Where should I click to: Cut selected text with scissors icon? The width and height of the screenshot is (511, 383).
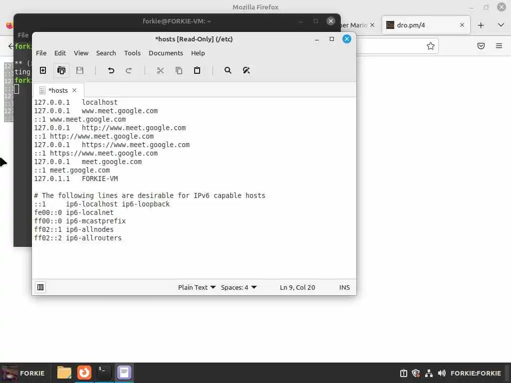tap(160, 70)
